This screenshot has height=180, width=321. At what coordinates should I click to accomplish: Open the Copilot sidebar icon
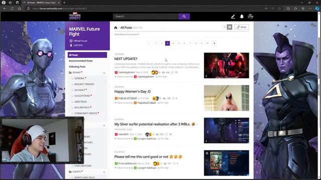(x=317, y=8)
